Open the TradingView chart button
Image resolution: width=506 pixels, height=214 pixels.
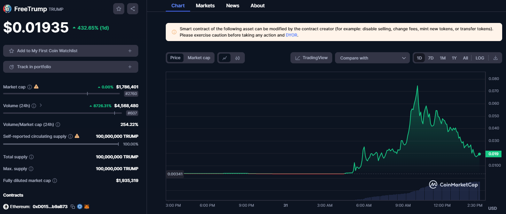click(x=311, y=58)
